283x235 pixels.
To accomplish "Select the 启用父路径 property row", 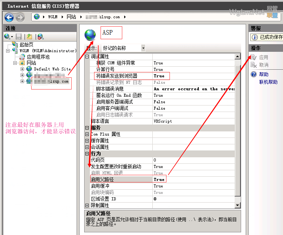I will click(162, 180).
